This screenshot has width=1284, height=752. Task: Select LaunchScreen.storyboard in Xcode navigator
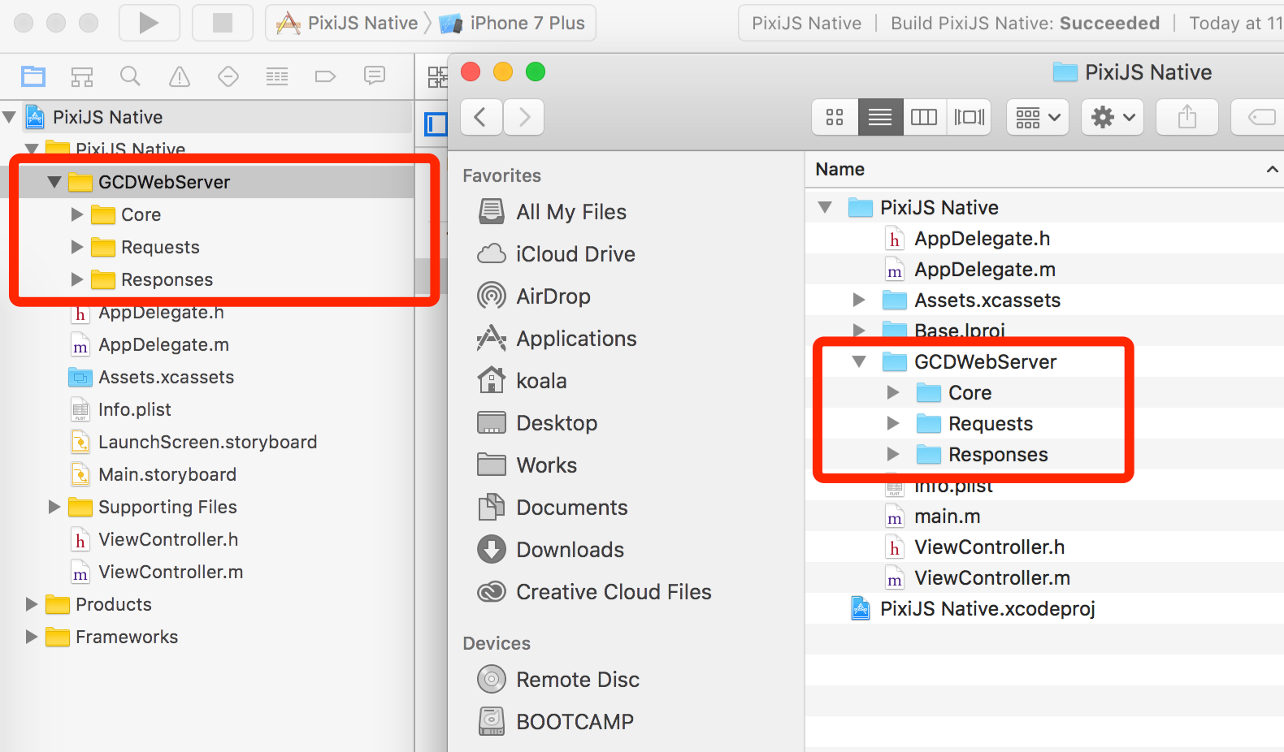(207, 442)
